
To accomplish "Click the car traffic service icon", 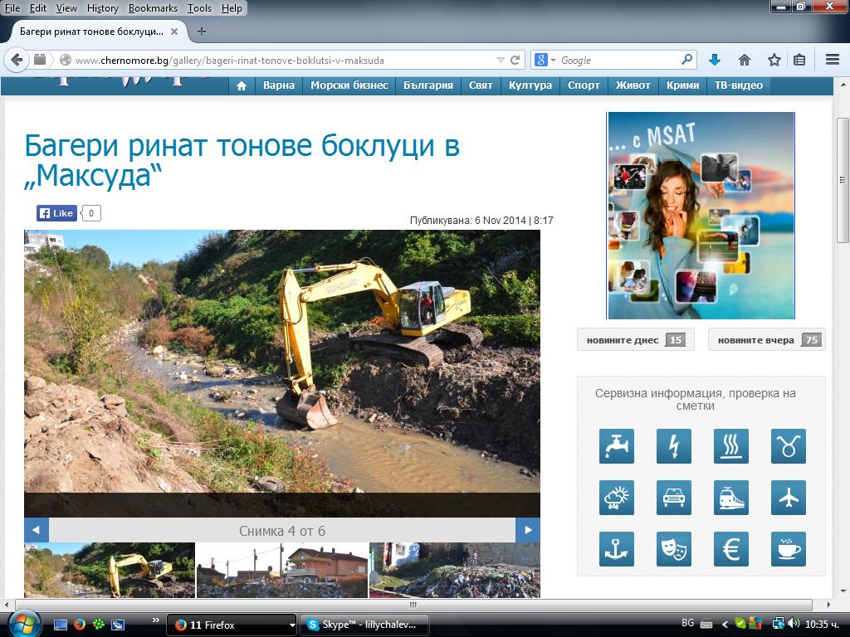I will (674, 498).
